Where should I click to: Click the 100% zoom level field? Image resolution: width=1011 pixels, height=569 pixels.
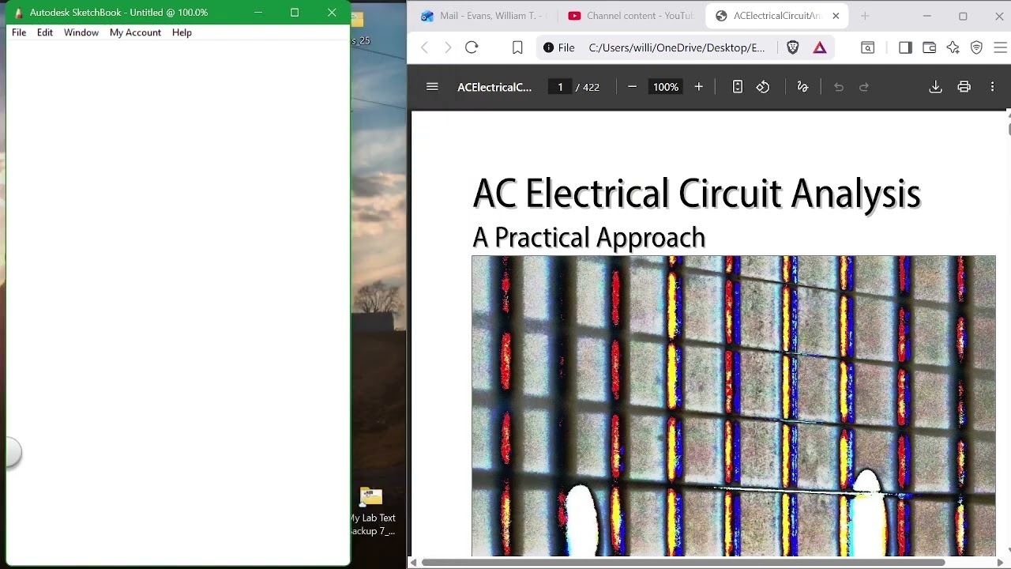tap(666, 87)
